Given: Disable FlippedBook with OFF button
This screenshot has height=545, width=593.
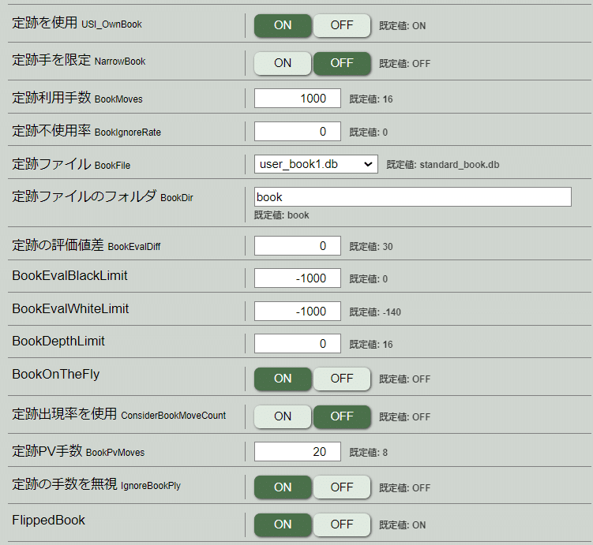Looking at the screenshot, I should 341,524.
